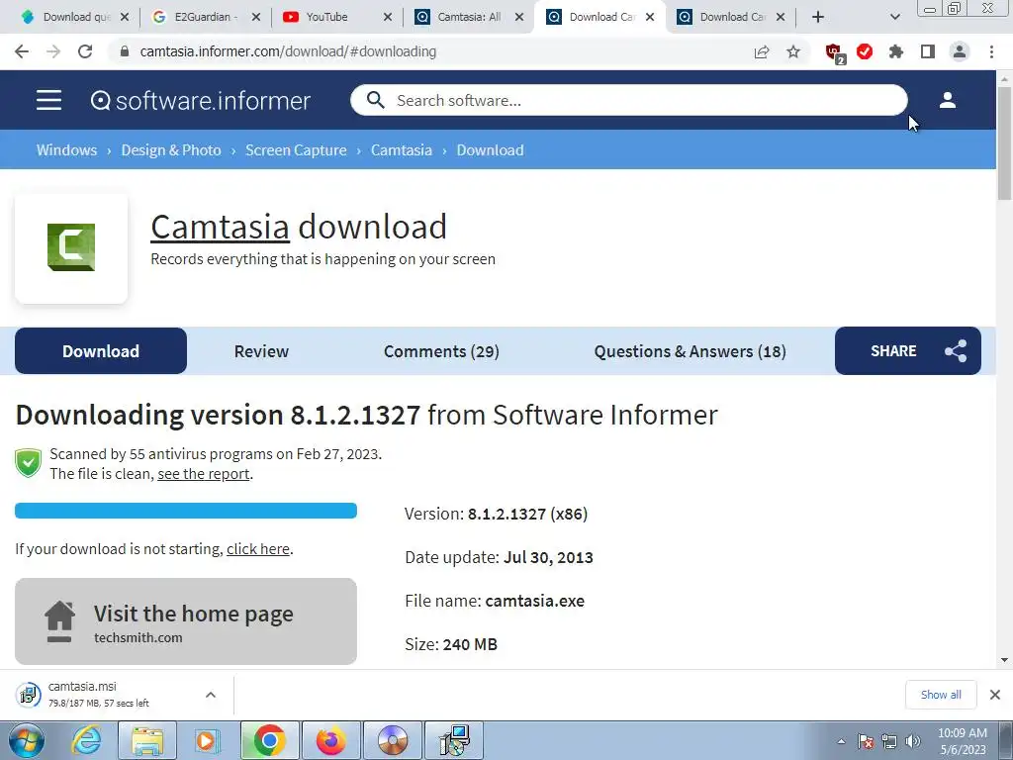Image resolution: width=1013 pixels, height=760 pixels.
Task: Click the red checkmark extension icon
Action: pos(865,51)
